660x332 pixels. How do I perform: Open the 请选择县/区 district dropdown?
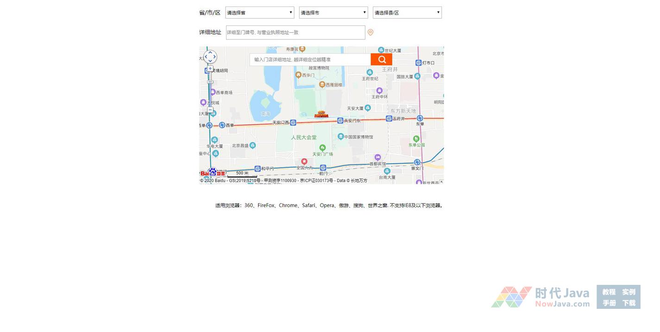[x=407, y=12]
